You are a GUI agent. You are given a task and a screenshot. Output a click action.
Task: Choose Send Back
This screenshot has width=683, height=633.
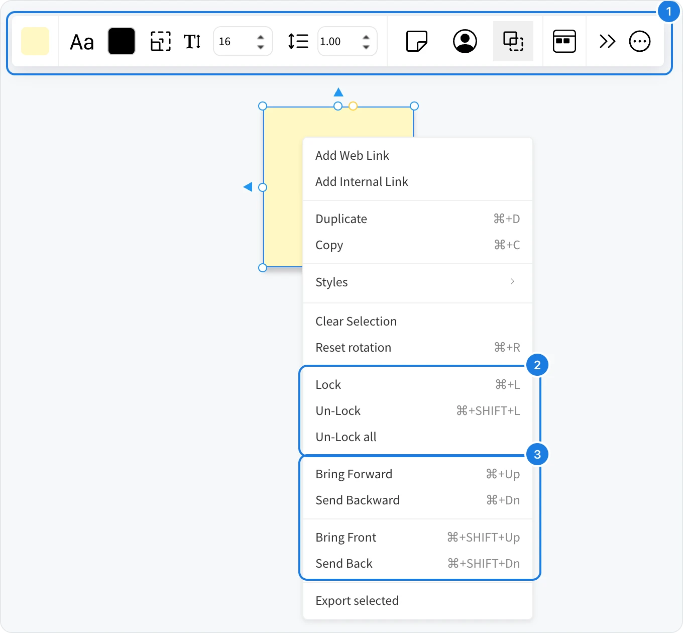[x=418, y=564]
